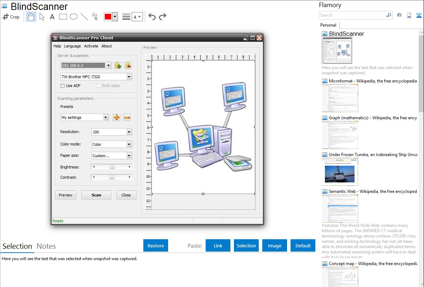Select the Crop tool
The image size is (424, 287).
click(11, 17)
